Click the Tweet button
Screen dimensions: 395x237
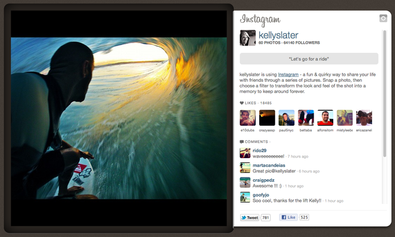pos(249,218)
